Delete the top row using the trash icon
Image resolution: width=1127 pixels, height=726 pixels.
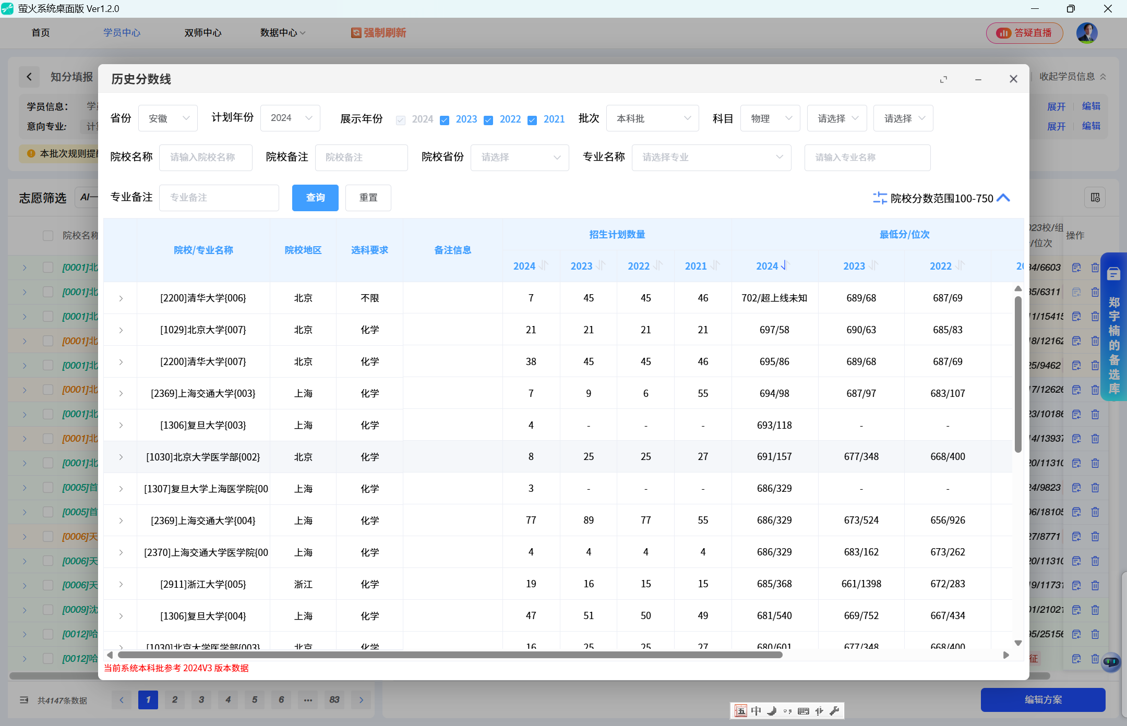point(1095,267)
